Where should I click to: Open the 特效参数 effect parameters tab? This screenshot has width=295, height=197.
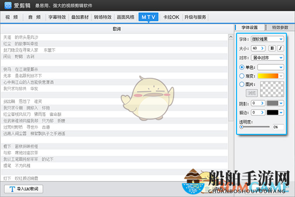[280, 27]
